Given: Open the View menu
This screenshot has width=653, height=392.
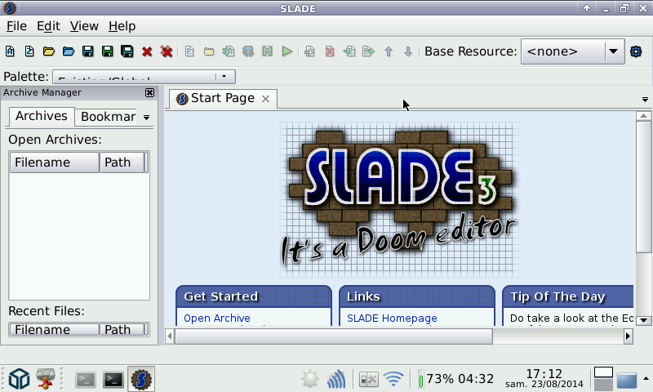Looking at the screenshot, I should point(84,26).
